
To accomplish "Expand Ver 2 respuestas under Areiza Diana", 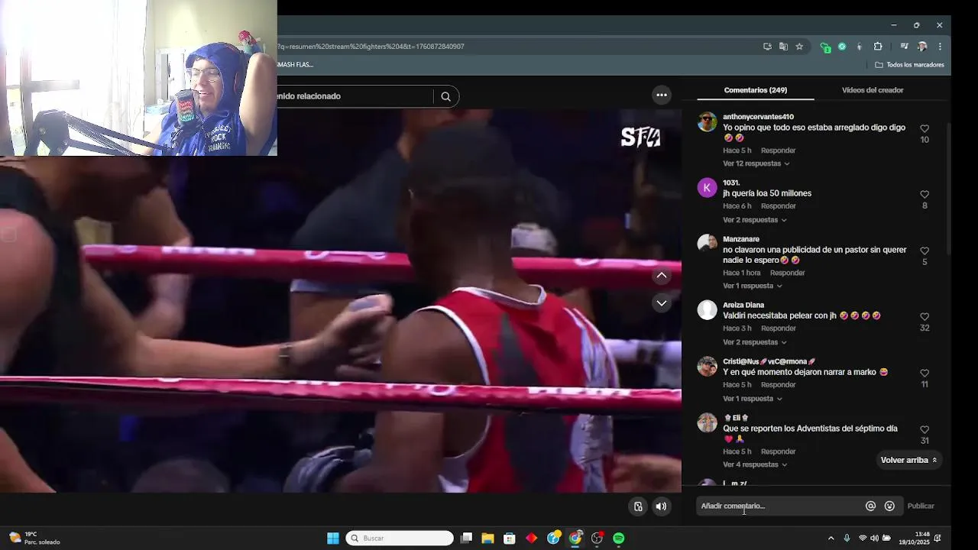I will (x=755, y=342).
